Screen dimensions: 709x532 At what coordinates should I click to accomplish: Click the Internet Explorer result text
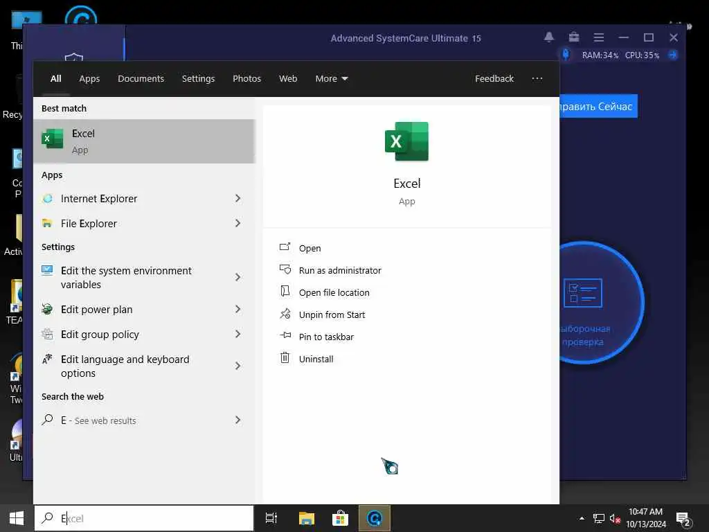point(99,199)
